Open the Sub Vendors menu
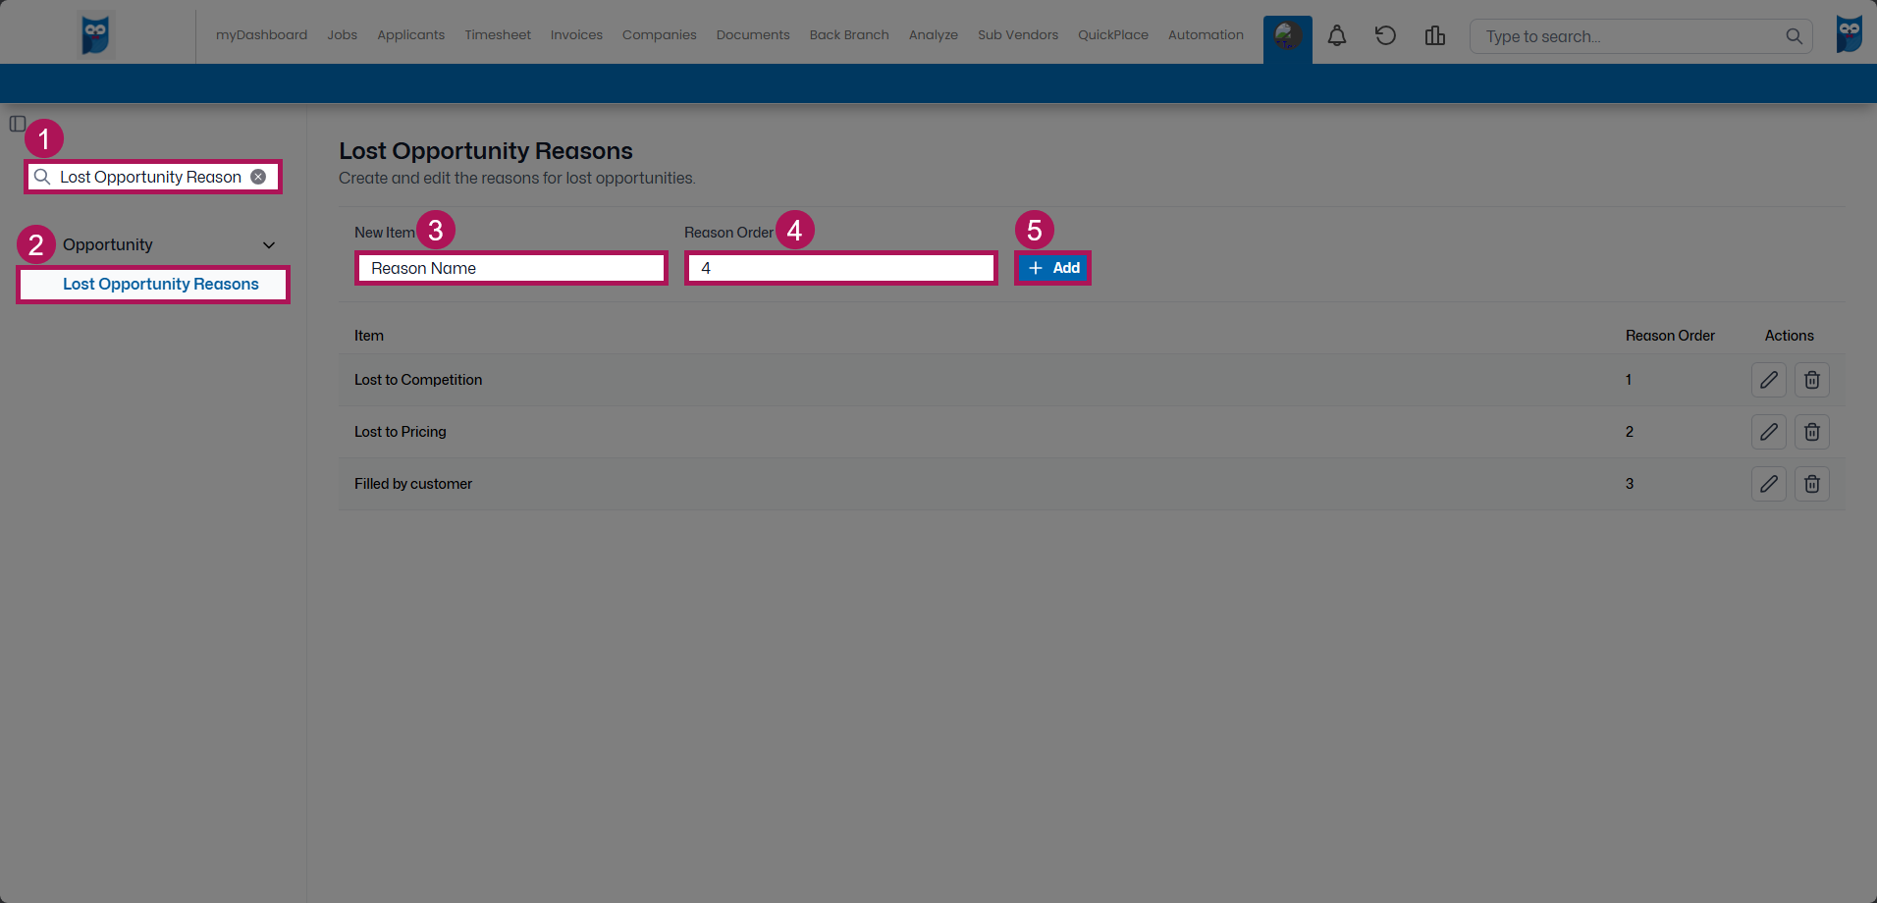Screen dimensions: 1877x903 [x=1017, y=35]
